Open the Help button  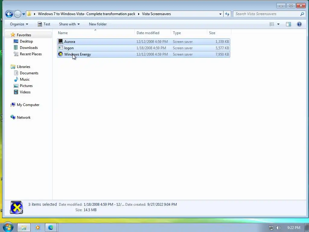(x=299, y=24)
